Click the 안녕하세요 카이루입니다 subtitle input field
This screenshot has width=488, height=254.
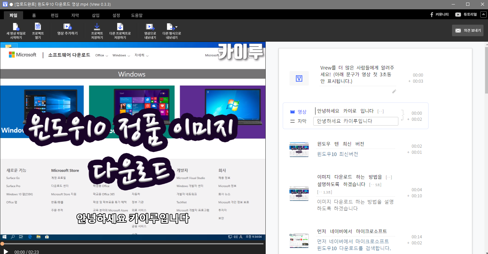(355, 121)
